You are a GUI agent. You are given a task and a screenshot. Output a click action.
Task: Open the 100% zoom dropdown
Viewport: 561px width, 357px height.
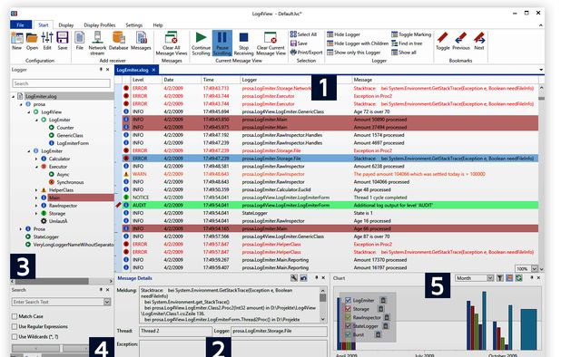[534, 268]
